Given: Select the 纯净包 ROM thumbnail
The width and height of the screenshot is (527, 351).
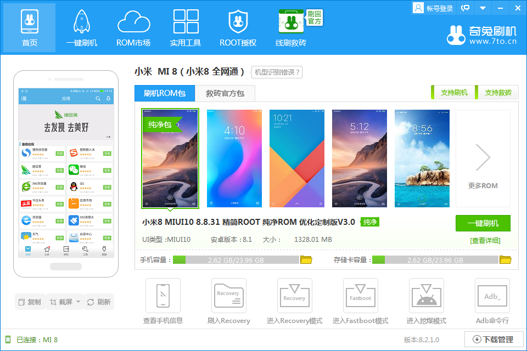Looking at the screenshot, I should point(170,158).
